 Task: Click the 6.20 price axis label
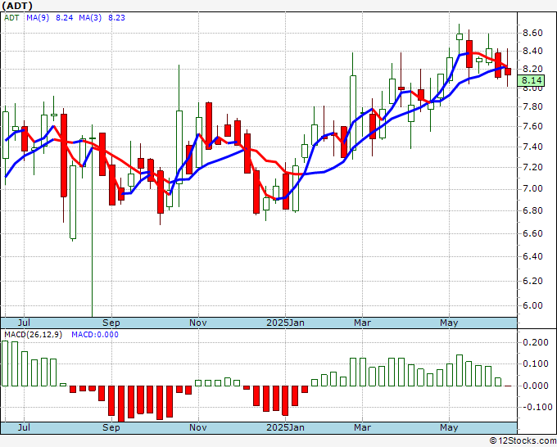(532, 281)
